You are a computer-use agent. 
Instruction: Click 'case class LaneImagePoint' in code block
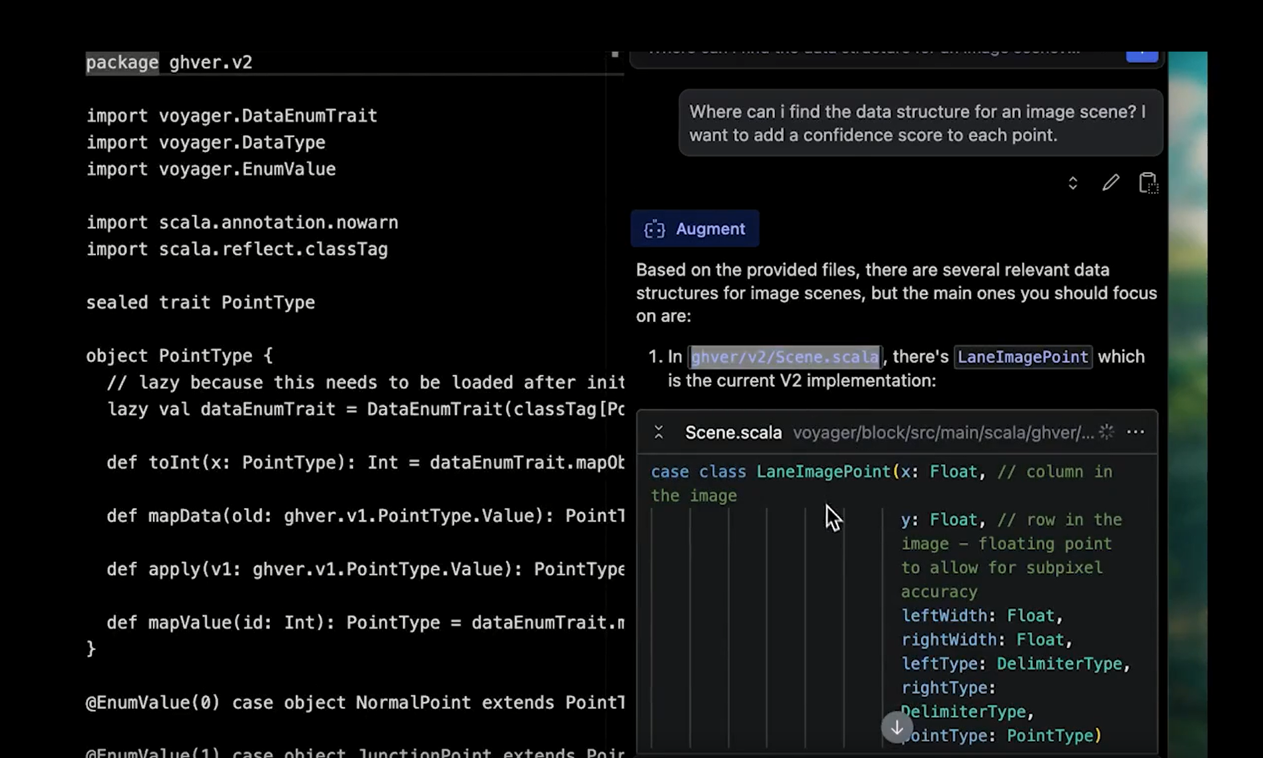pyautogui.click(x=770, y=472)
